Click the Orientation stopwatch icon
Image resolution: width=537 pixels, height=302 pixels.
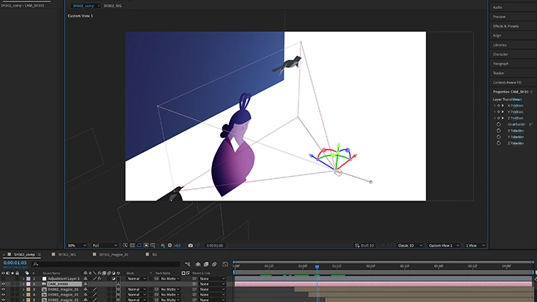pos(498,125)
